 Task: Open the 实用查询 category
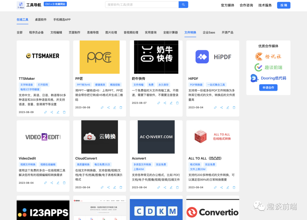click(x=151, y=32)
